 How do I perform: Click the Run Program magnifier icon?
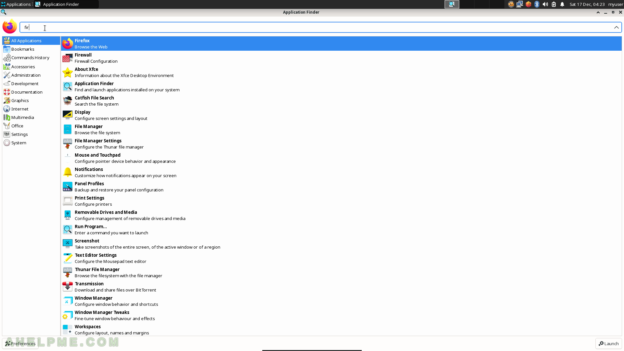(68, 229)
